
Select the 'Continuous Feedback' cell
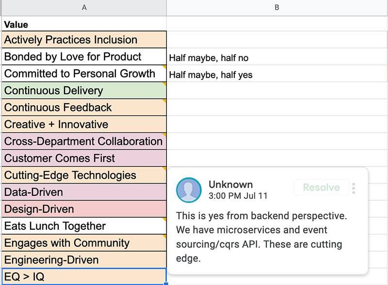click(84, 108)
